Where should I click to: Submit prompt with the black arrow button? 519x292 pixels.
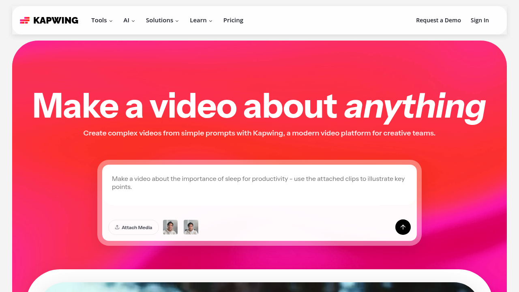(x=403, y=227)
